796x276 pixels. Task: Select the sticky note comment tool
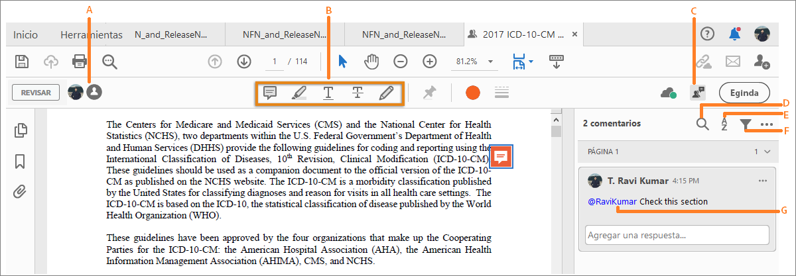[x=270, y=93]
